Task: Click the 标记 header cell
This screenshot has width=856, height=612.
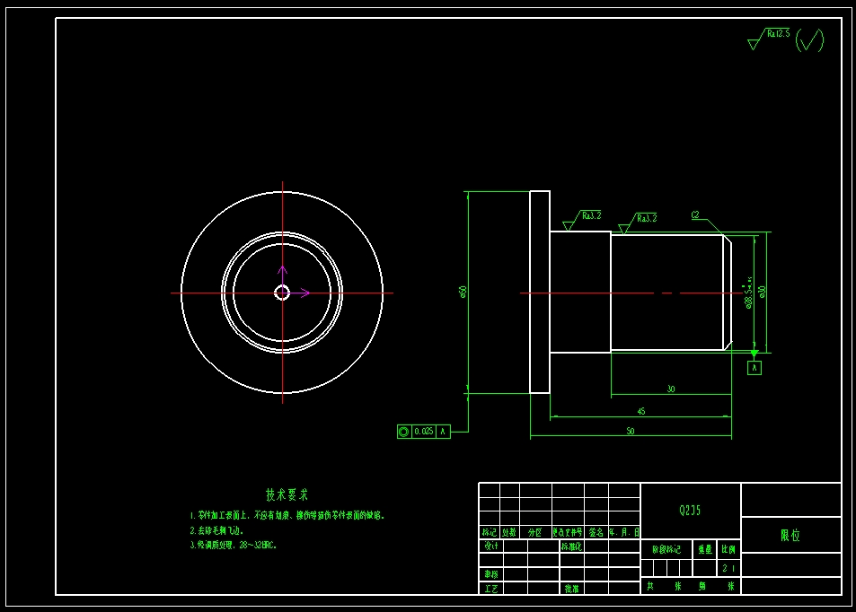Action: pos(490,532)
